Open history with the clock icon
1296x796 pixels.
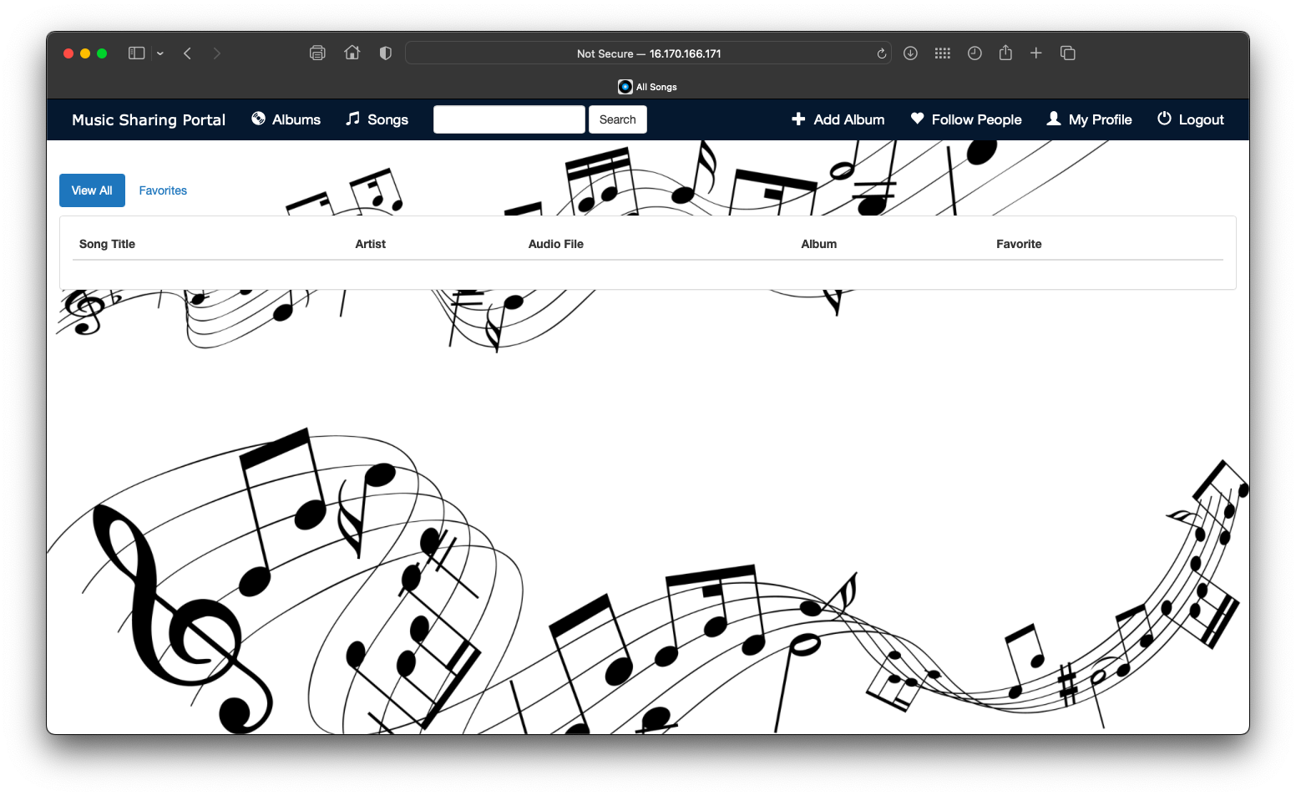click(x=975, y=53)
